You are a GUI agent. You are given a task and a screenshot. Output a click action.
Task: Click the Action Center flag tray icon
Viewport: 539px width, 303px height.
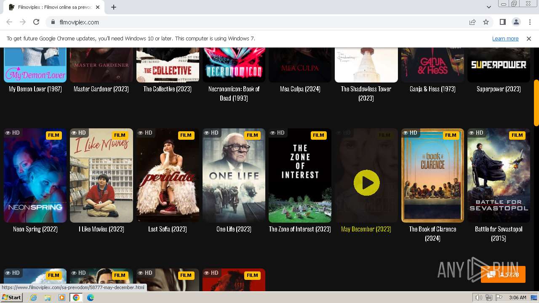[498, 298]
